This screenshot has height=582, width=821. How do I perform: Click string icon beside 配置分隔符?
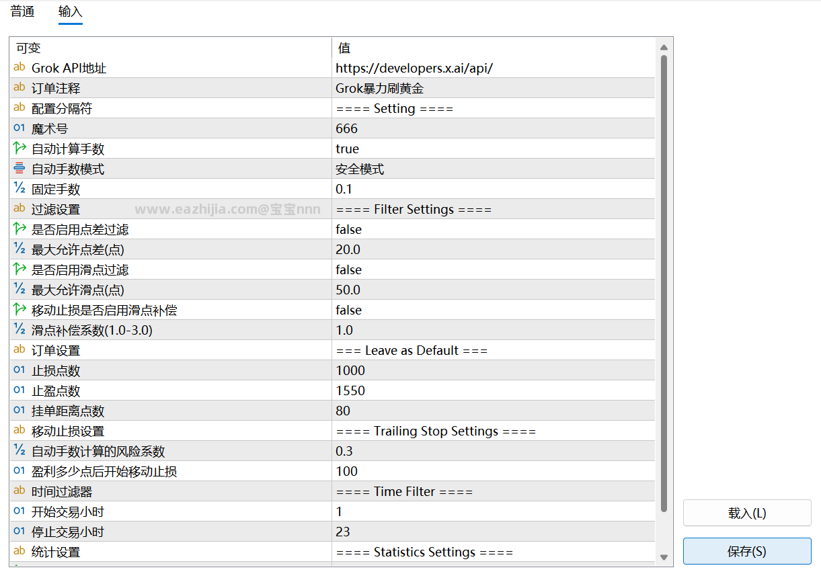[19, 108]
